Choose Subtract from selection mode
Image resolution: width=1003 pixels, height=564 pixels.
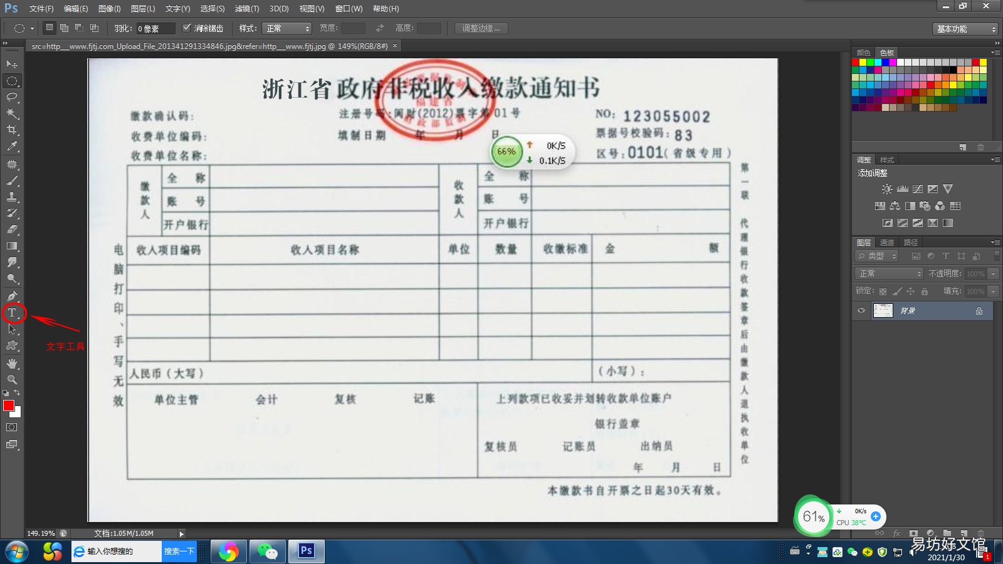click(x=80, y=28)
